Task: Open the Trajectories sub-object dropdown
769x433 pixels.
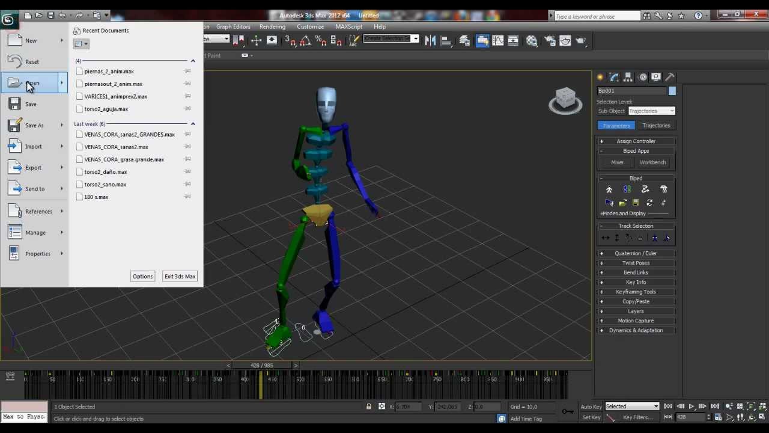Action: 651,111
